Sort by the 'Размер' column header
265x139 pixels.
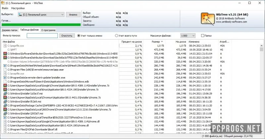(157, 42)
